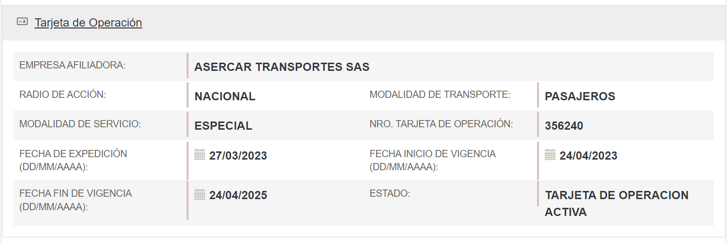Viewport: 727px width, 243px height.
Task: Click calendar icon next to 24/04/2025
Action: coord(200,194)
